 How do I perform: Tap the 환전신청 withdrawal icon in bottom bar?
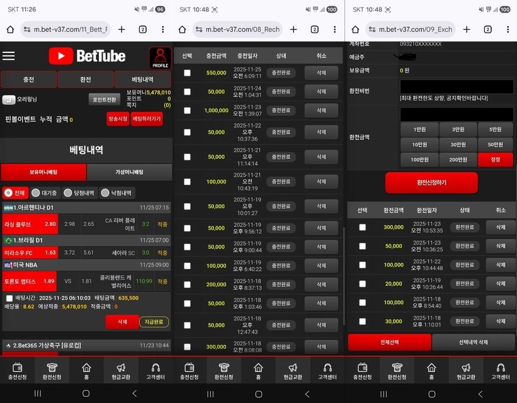pos(52,370)
